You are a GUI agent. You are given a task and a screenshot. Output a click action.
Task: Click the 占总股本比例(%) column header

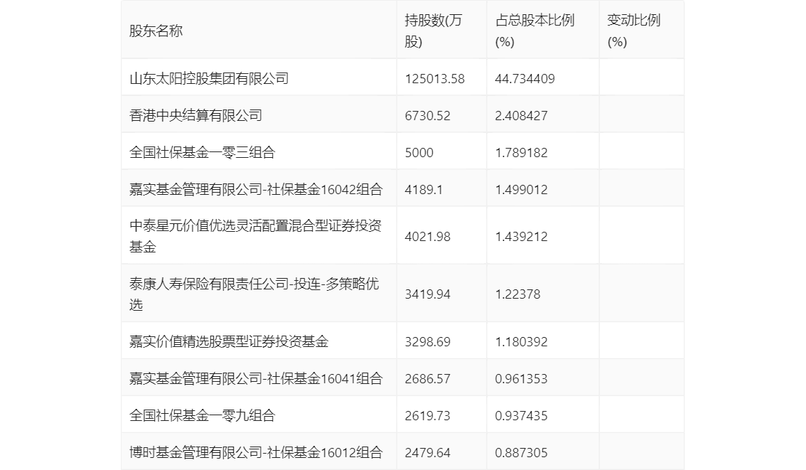[534, 31]
